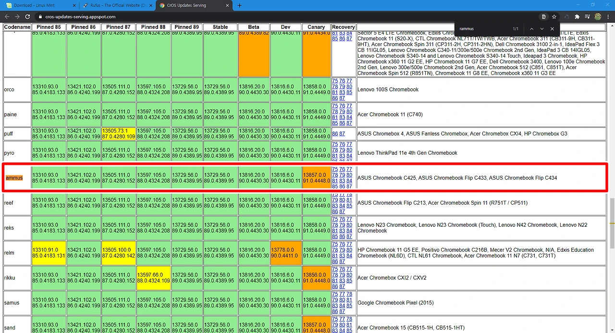Screen dimensions: 615x333
Task: Click the yellow 13310.91.0 cell in relm row
Action: click(49, 253)
